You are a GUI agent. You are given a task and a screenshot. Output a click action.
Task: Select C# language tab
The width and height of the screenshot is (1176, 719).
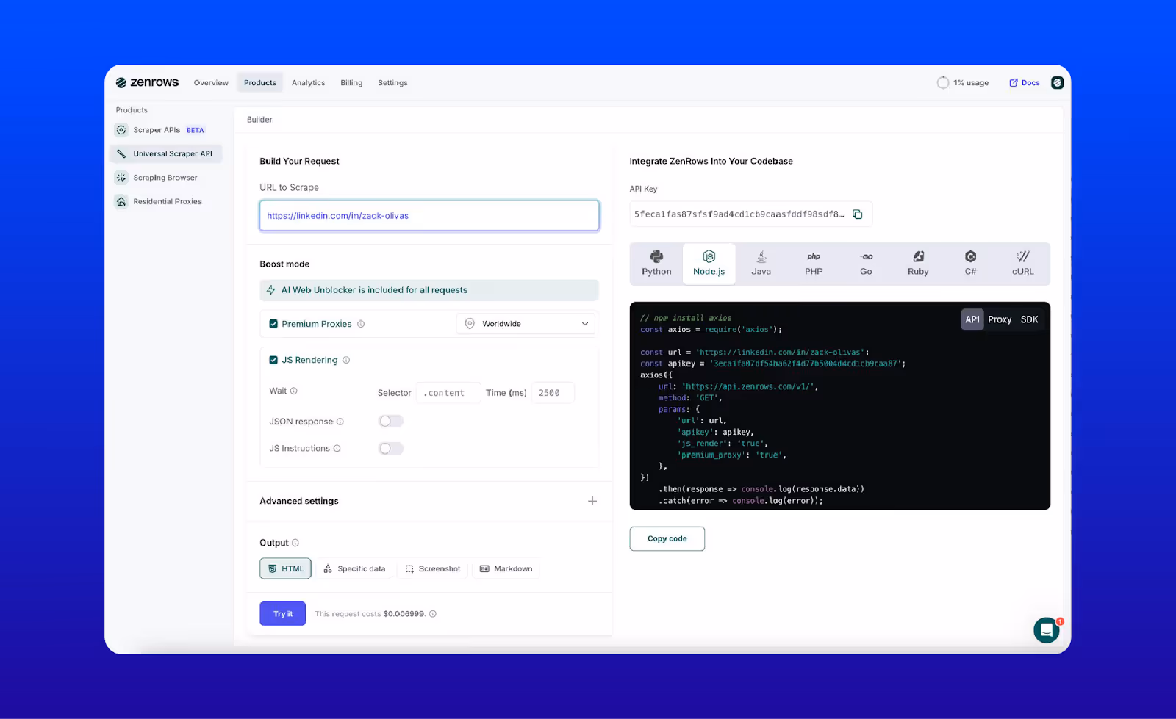[x=970, y=263]
